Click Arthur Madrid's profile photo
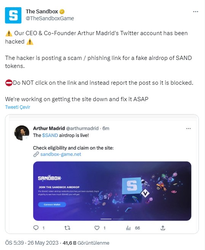 click(22, 133)
